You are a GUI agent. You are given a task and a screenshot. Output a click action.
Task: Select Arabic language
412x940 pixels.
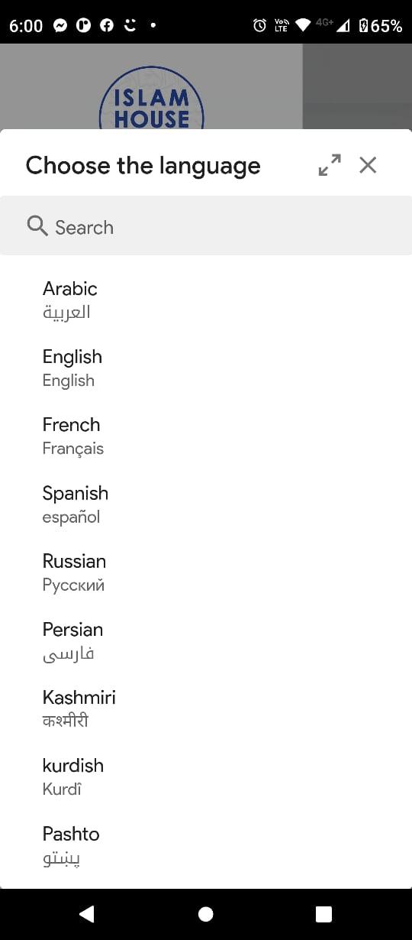click(x=206, y=300)
